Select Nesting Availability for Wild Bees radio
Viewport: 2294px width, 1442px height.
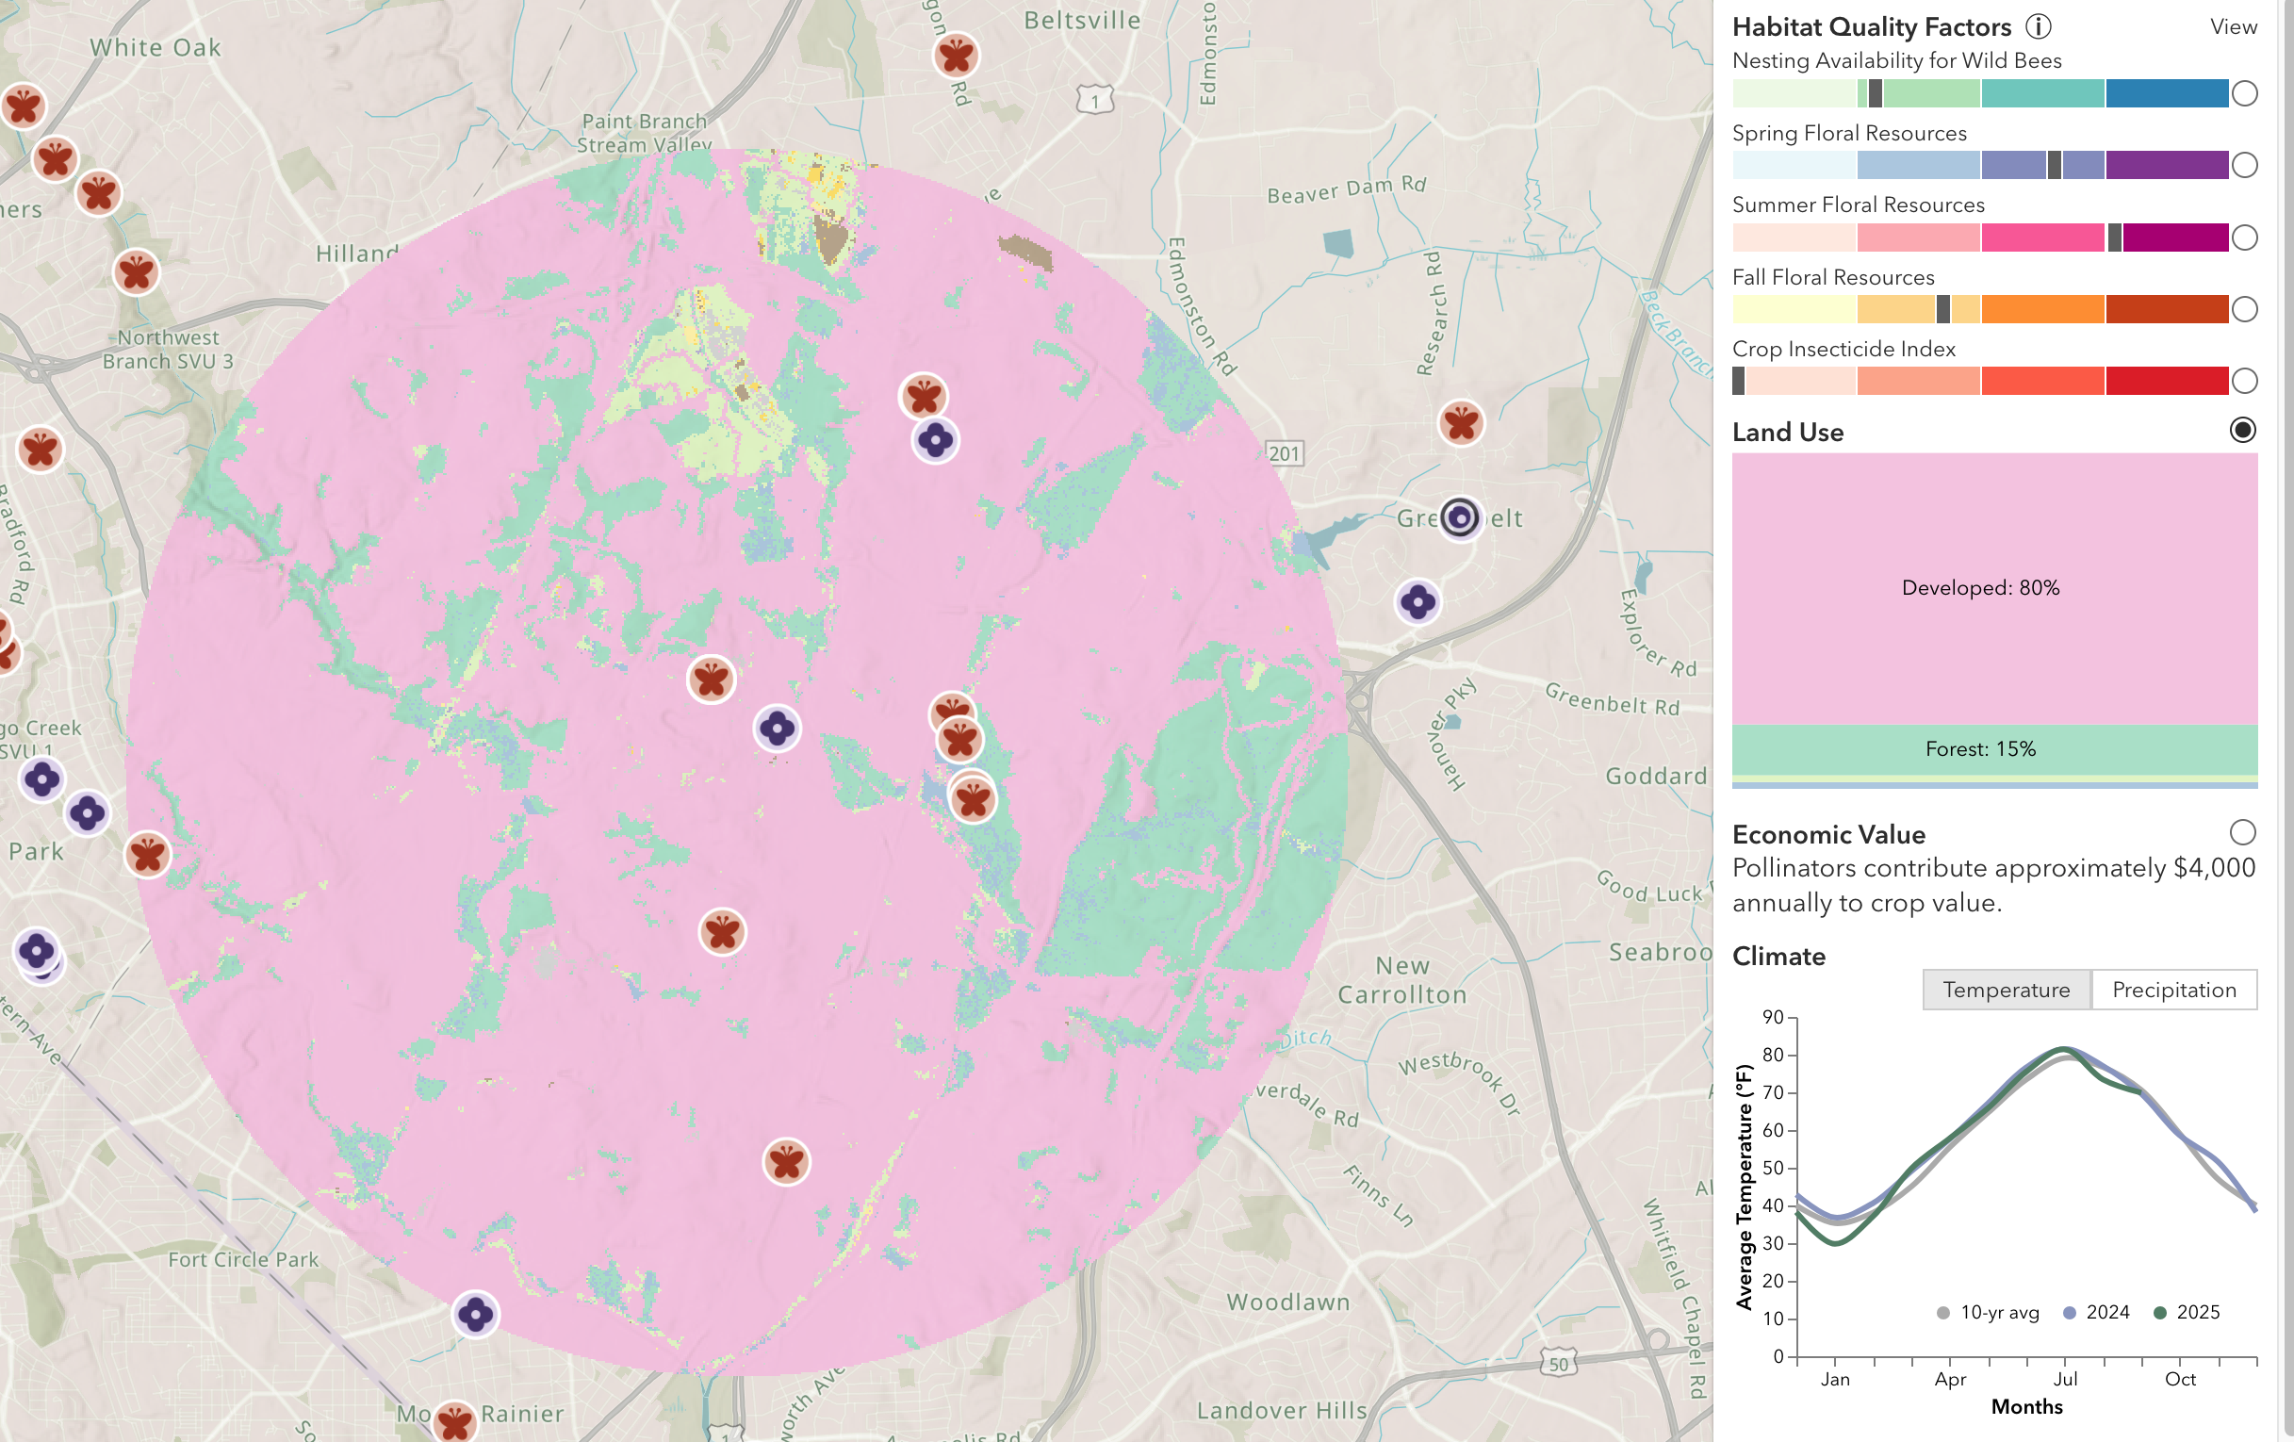click(x=2244, y=93)
